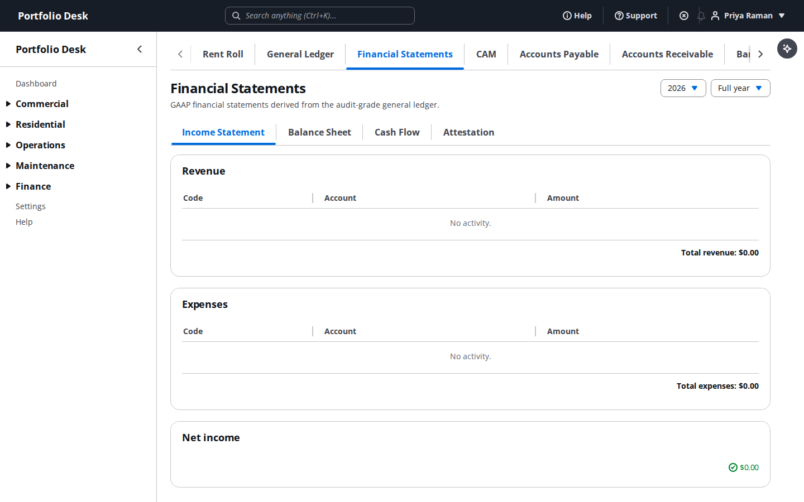This screenshot has width=804, height=502.
Task: Expand the Finance section
Action: click(33, 186)
